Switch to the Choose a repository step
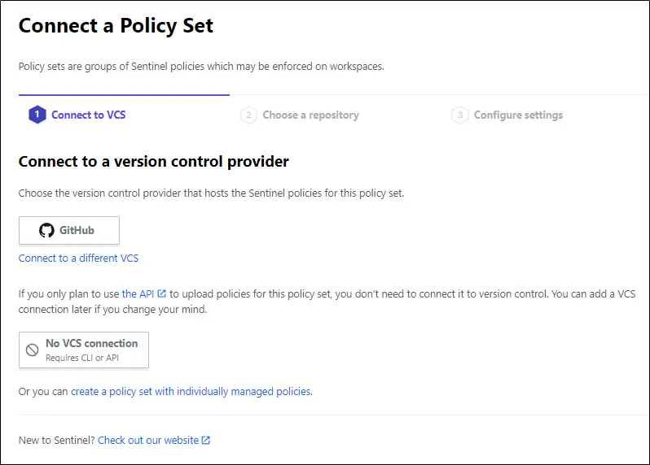 click(x=310, y=115)
